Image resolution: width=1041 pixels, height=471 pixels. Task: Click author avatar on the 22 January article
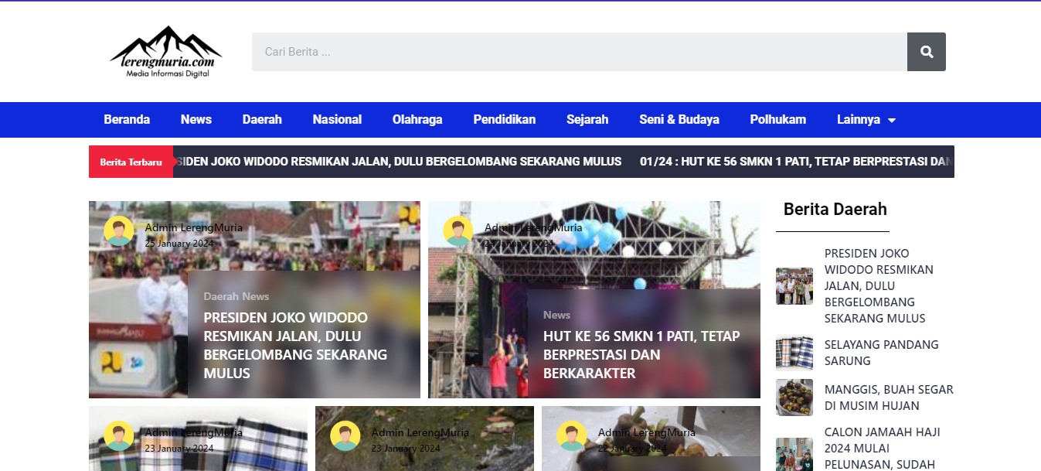tap(572, 435)
